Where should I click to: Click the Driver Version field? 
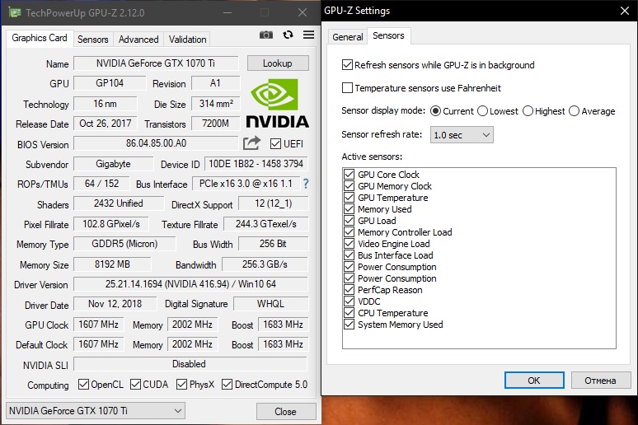tap(190, 284)
